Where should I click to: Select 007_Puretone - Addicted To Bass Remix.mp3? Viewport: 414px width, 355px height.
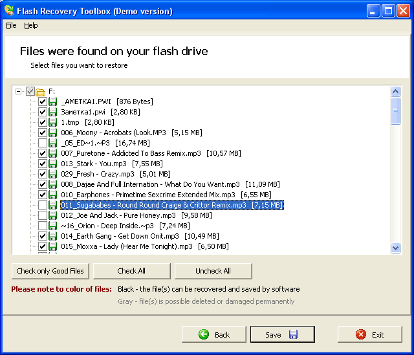(x=151, y=153)
